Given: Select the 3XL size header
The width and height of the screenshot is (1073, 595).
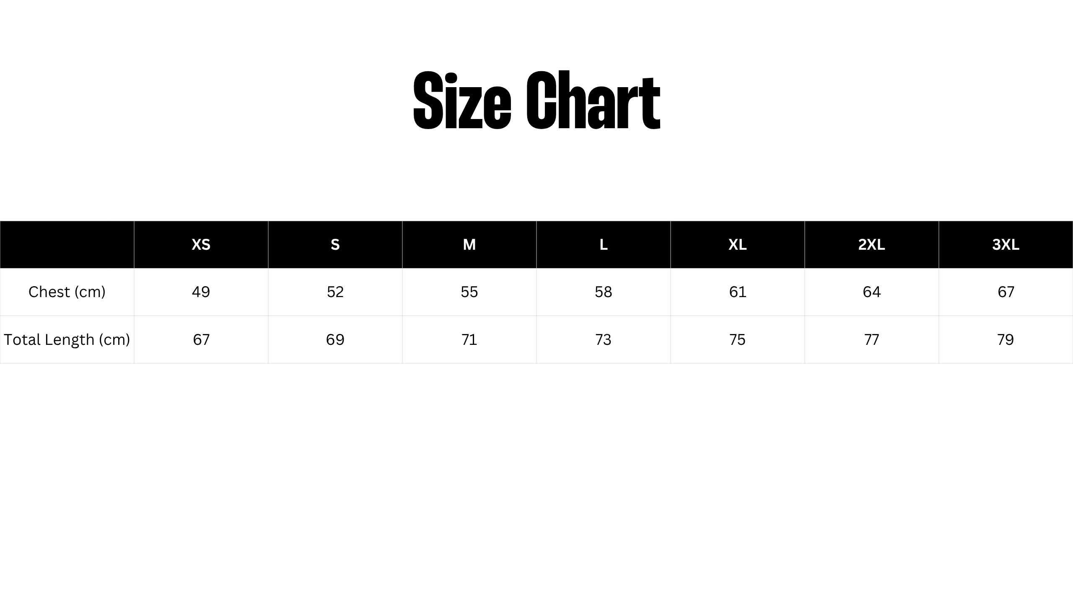Looking at the screenshot, I should coord(1006,245).
